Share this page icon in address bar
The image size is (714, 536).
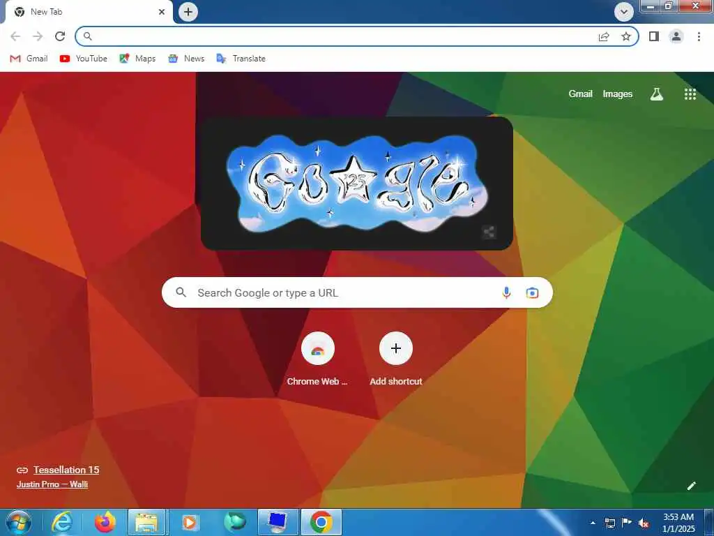(604, 36)
